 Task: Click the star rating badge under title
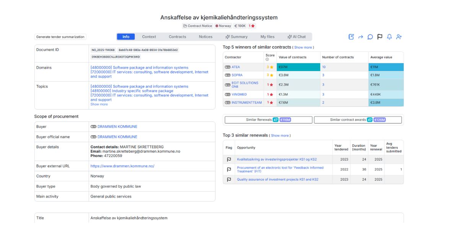tap(252, 26)
